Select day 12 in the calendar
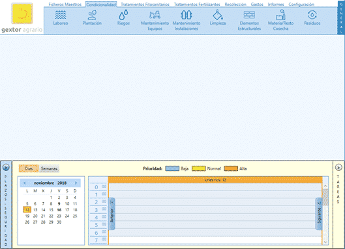Viewport: 345px width, 249px height. click(x=27, y=210)
